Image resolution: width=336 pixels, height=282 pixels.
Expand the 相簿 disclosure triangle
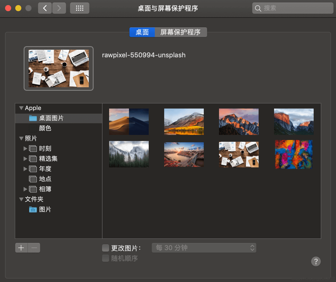click(x=25, y=189)
